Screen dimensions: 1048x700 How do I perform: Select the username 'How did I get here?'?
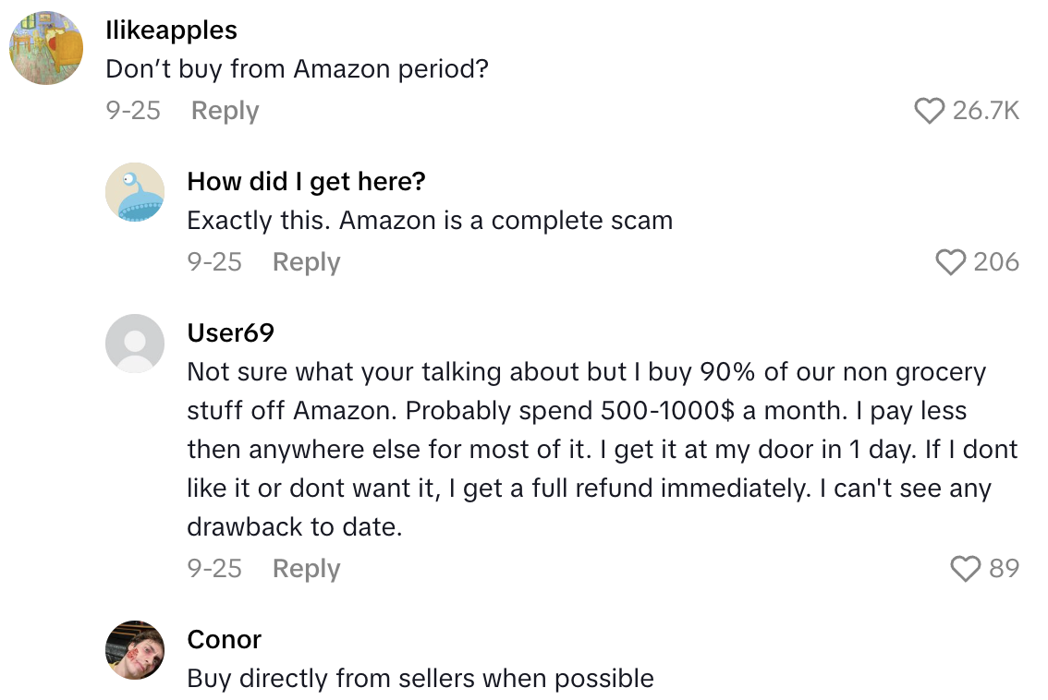coord(306,181)
